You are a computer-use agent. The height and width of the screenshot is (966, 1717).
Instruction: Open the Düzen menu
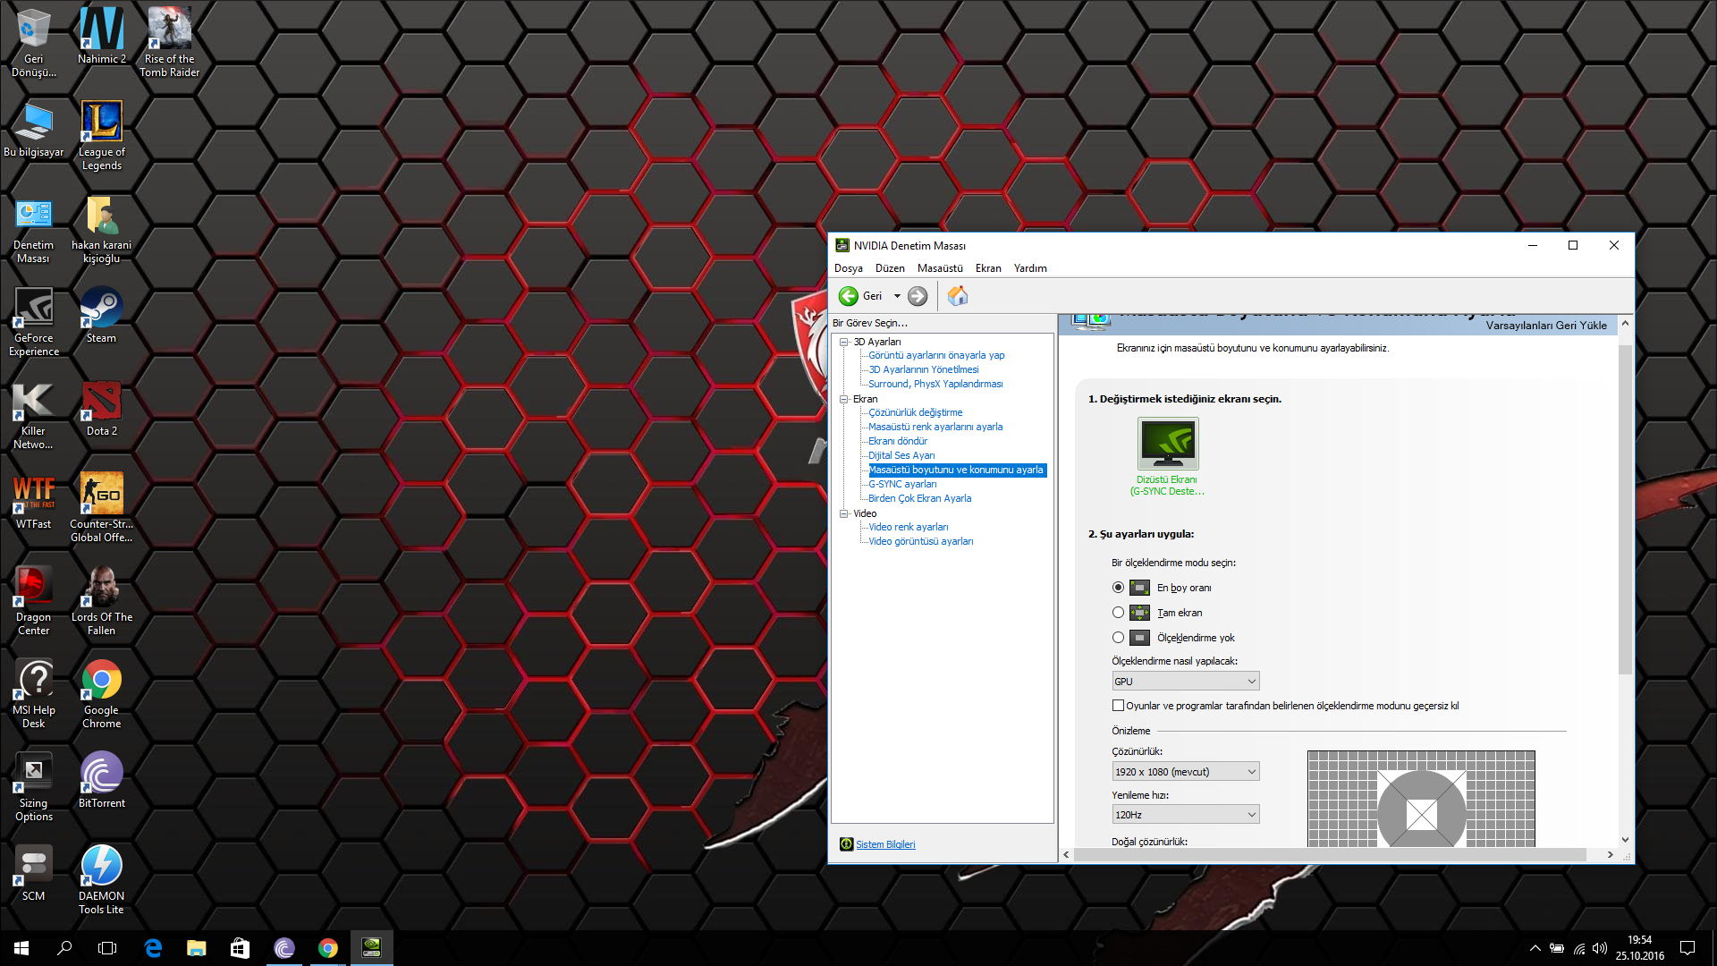pos(890,268)
